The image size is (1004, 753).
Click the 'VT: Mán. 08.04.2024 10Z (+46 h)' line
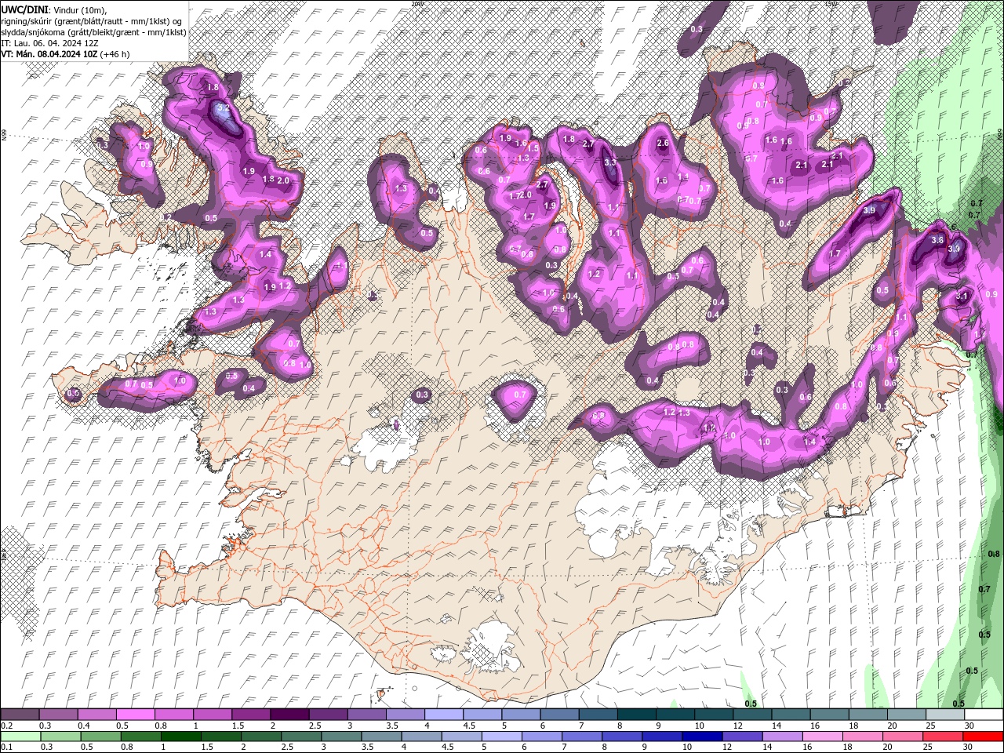(x=66, y=54)
